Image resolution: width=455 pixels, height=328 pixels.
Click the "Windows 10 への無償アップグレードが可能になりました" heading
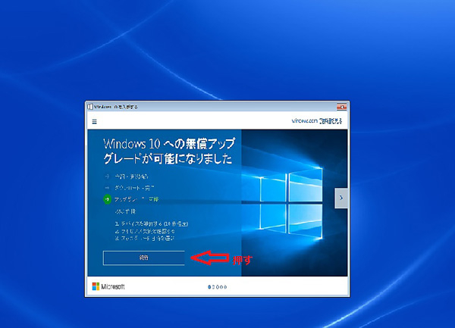169,151
